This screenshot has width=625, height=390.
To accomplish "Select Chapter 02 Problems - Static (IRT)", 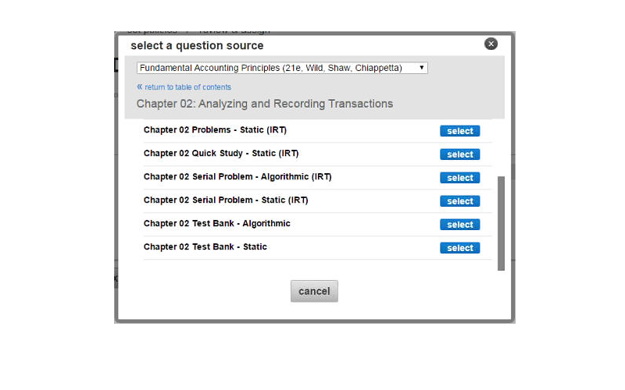I will coord(459,131).
